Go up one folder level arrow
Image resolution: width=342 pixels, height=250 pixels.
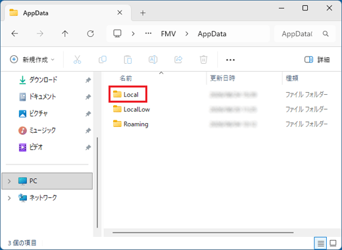point(65,34)
